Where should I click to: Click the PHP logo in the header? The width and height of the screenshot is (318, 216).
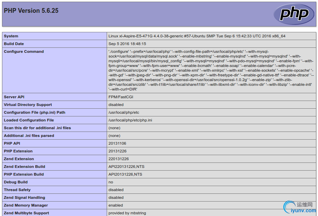(x=294, y=14)
